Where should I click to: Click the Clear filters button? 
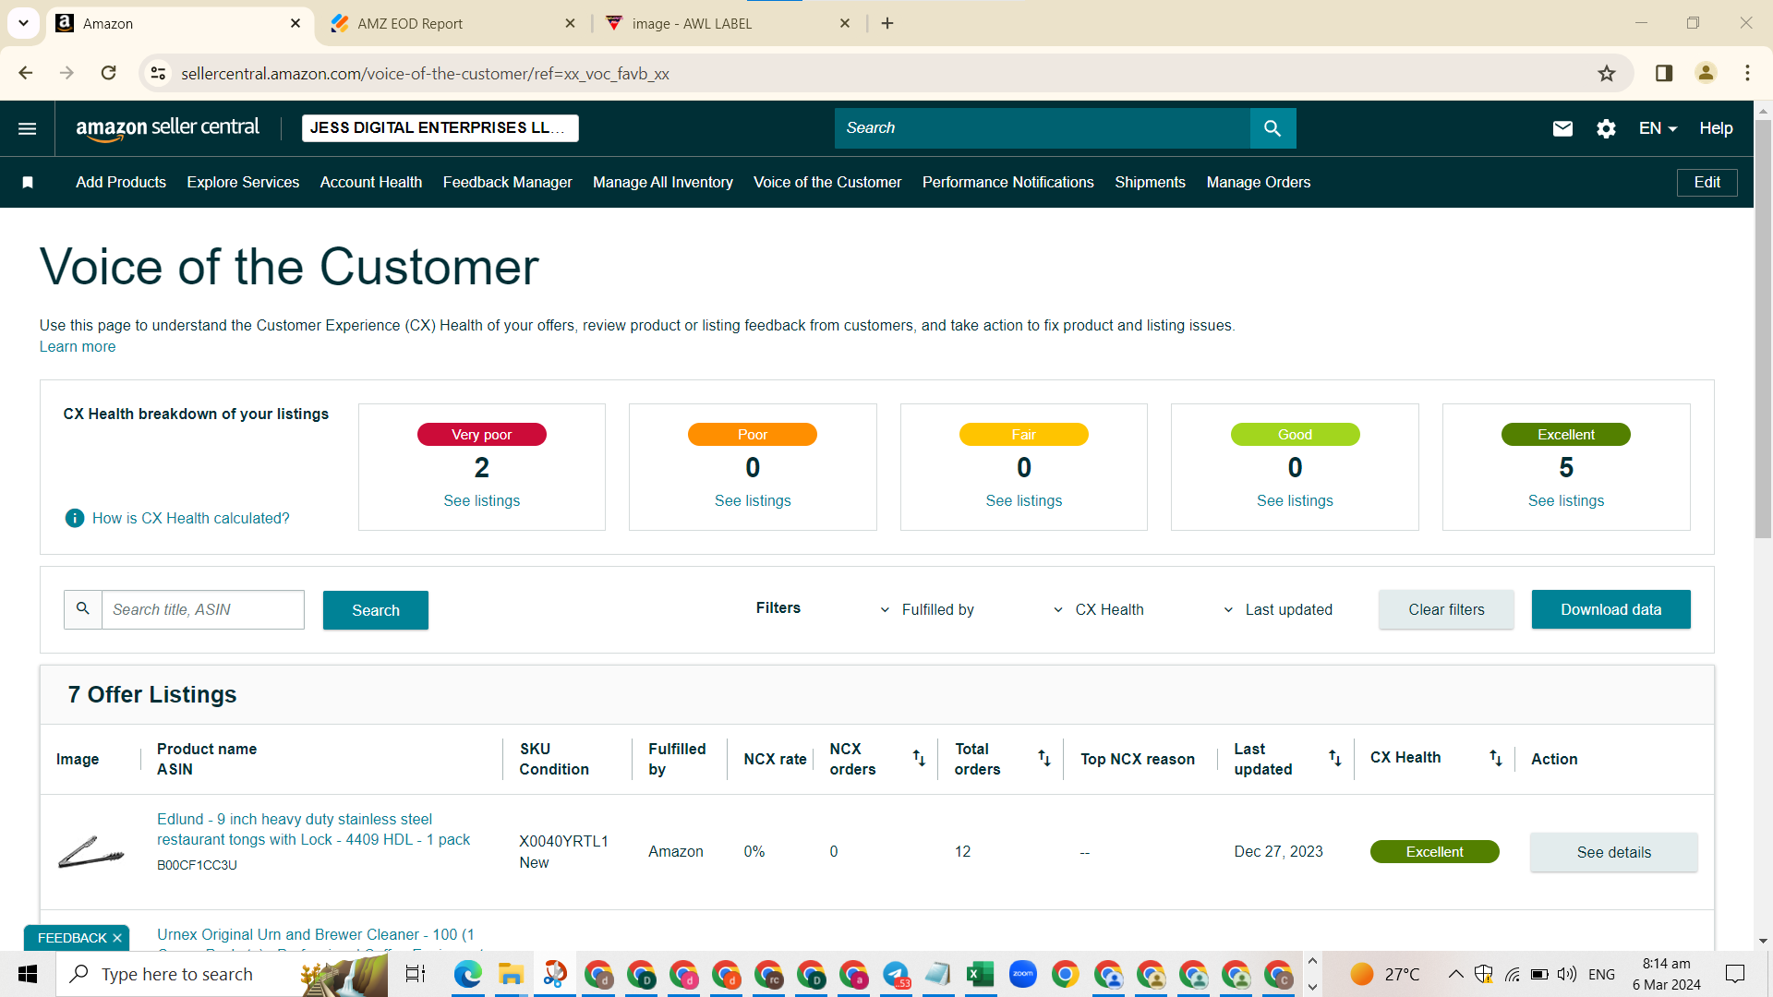pos(1446,609)
